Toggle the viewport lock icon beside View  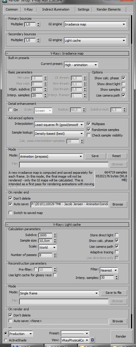pyautogui.click(x=92, y=340)
